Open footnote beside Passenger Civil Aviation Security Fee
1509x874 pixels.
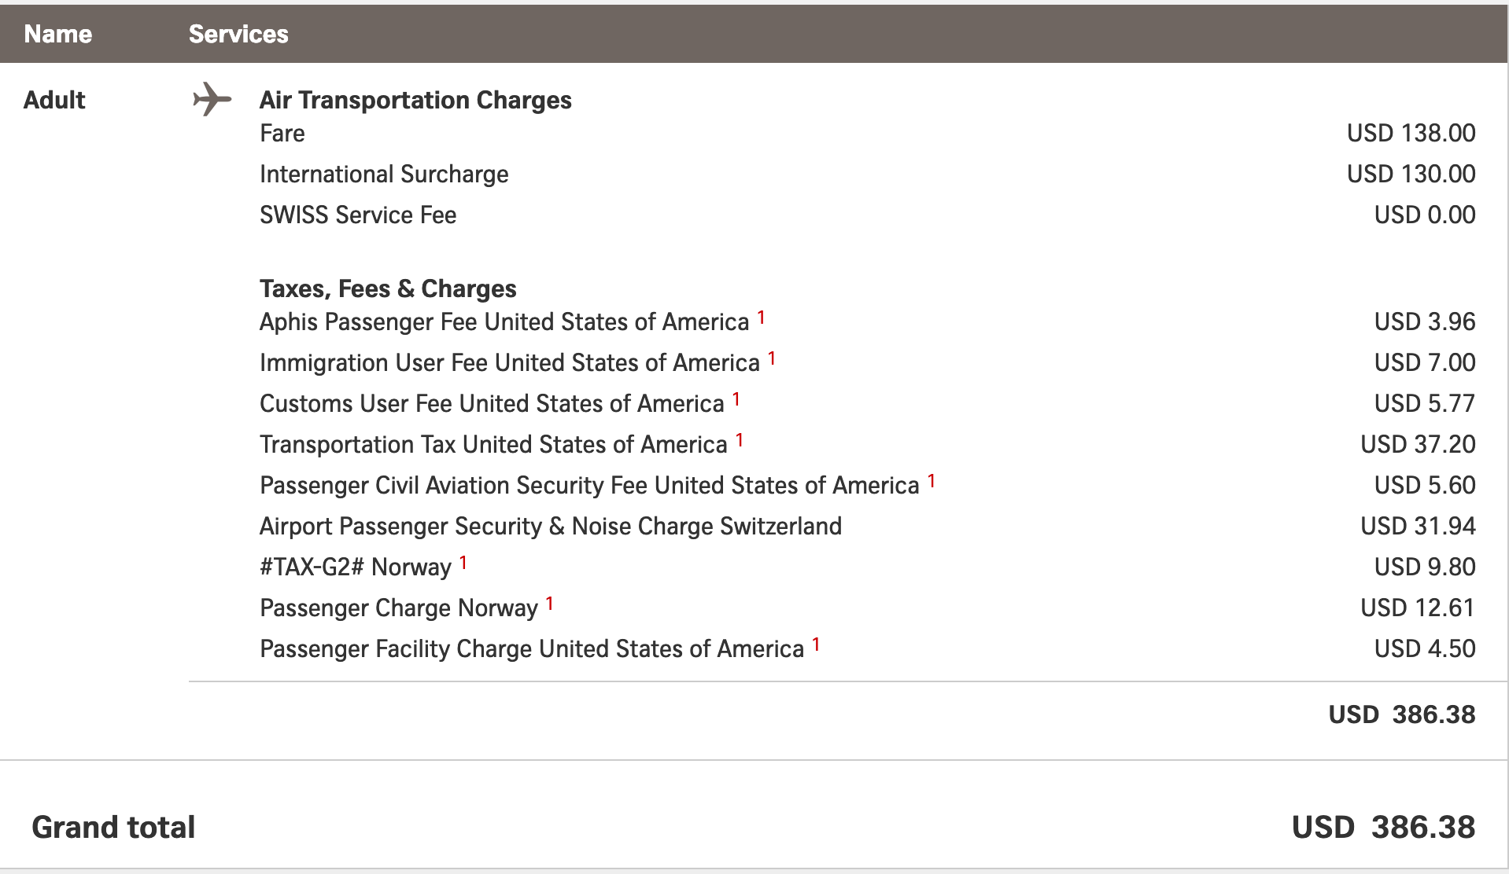tap(932, 481)
